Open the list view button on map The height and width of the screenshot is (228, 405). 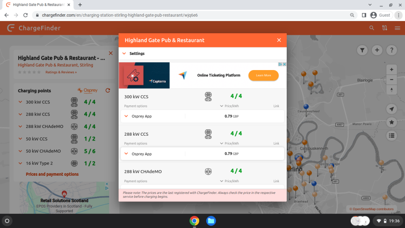coord(392,136)
